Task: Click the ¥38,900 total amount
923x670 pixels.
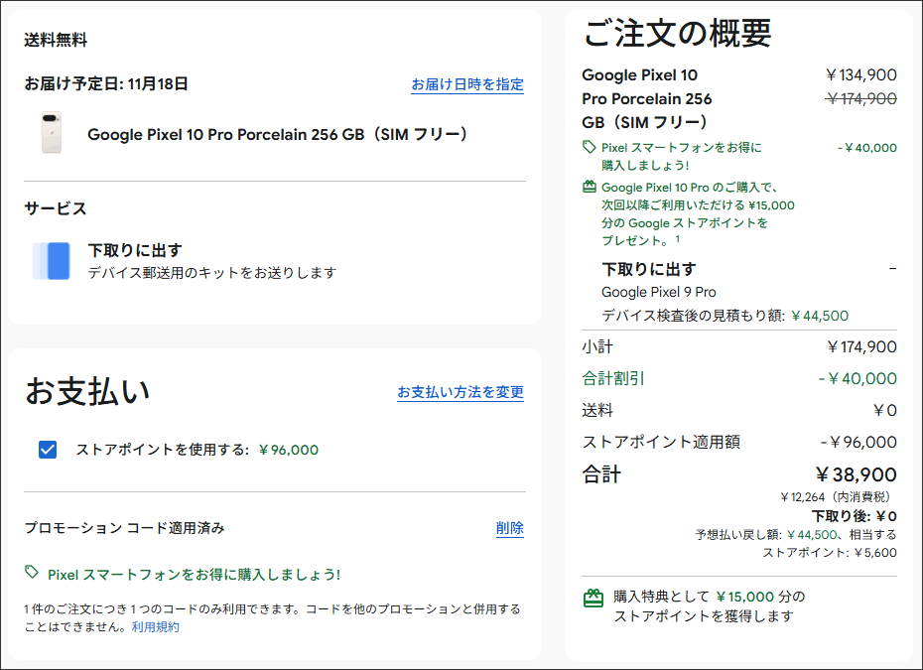Action: pyautogui.click(x=856, y=474)
